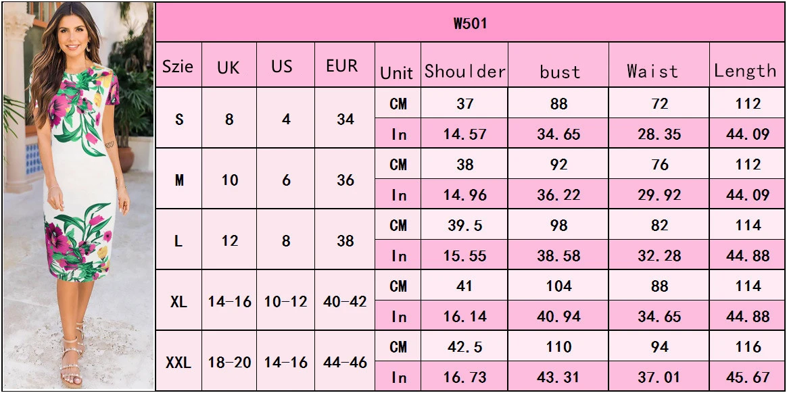Click the EUR 36 cell
The width and height of the screenshot is (787, 393).
coord(345,180)
